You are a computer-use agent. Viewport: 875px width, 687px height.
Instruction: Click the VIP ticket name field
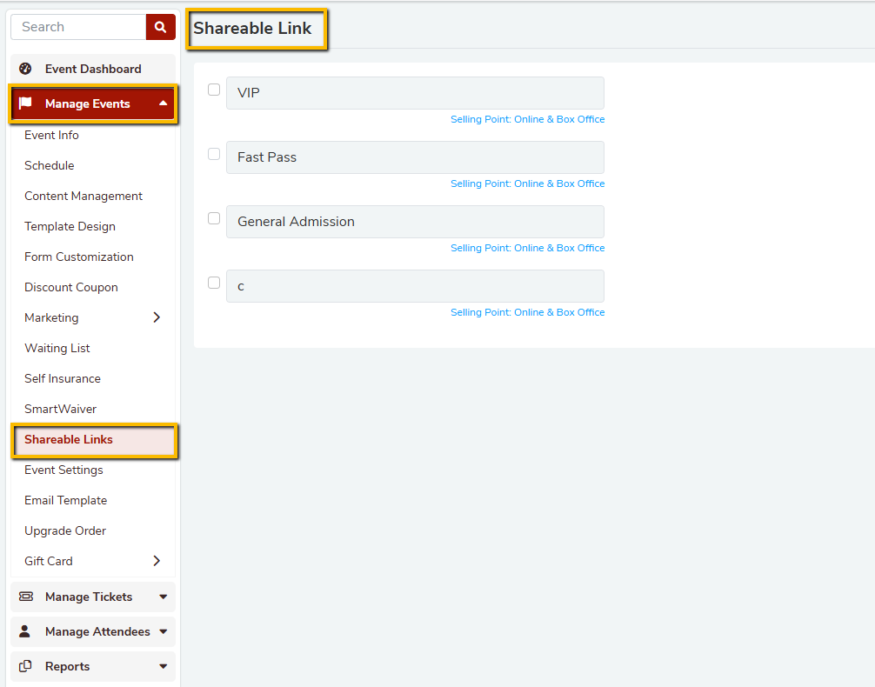click(415, 93)
